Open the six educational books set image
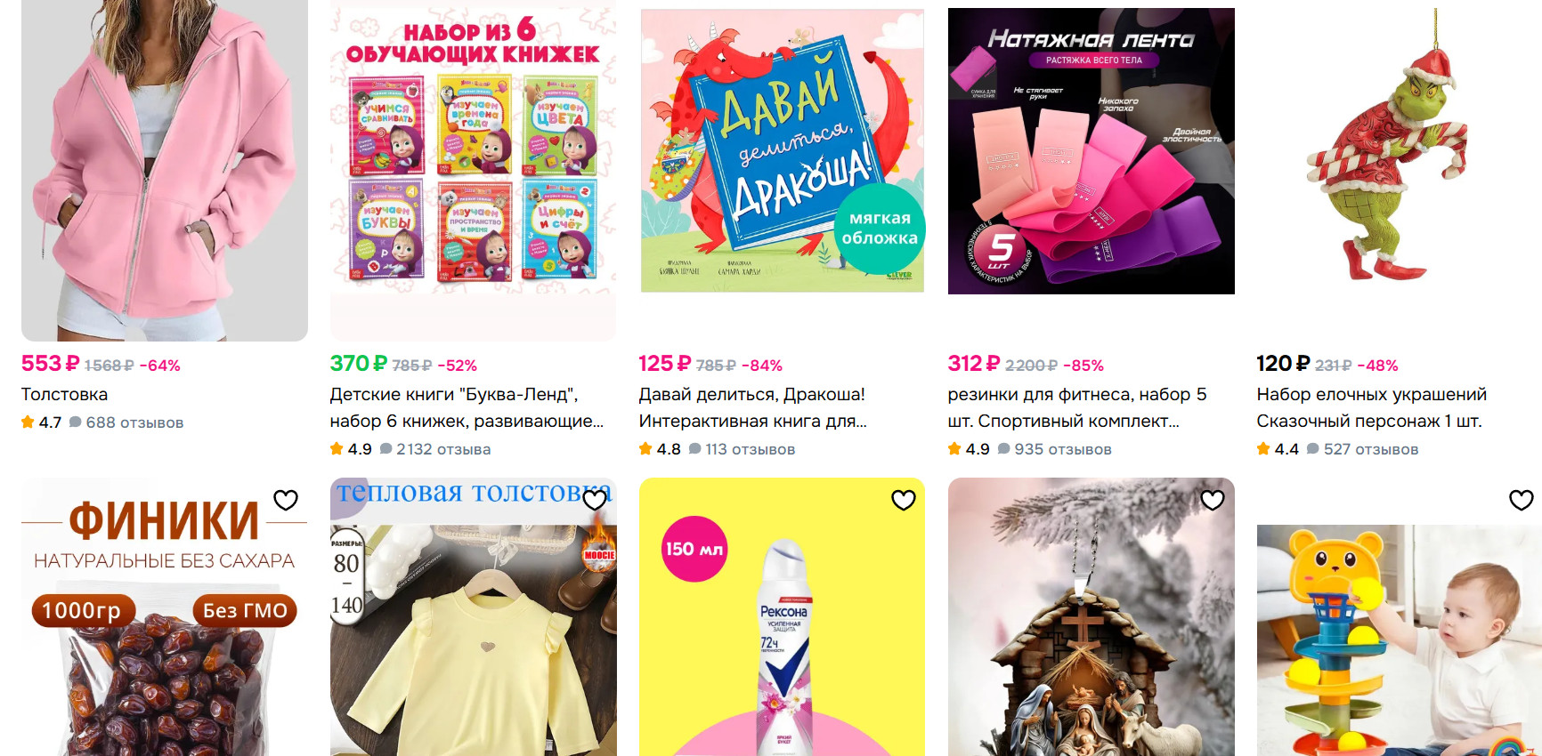Screen dimensions: 1542x756 474,169
